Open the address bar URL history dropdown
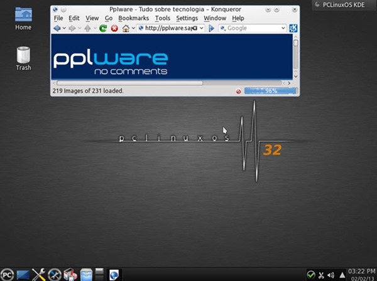Image resolution: width=377 pixels, height=281 pixels. point(202,28)
